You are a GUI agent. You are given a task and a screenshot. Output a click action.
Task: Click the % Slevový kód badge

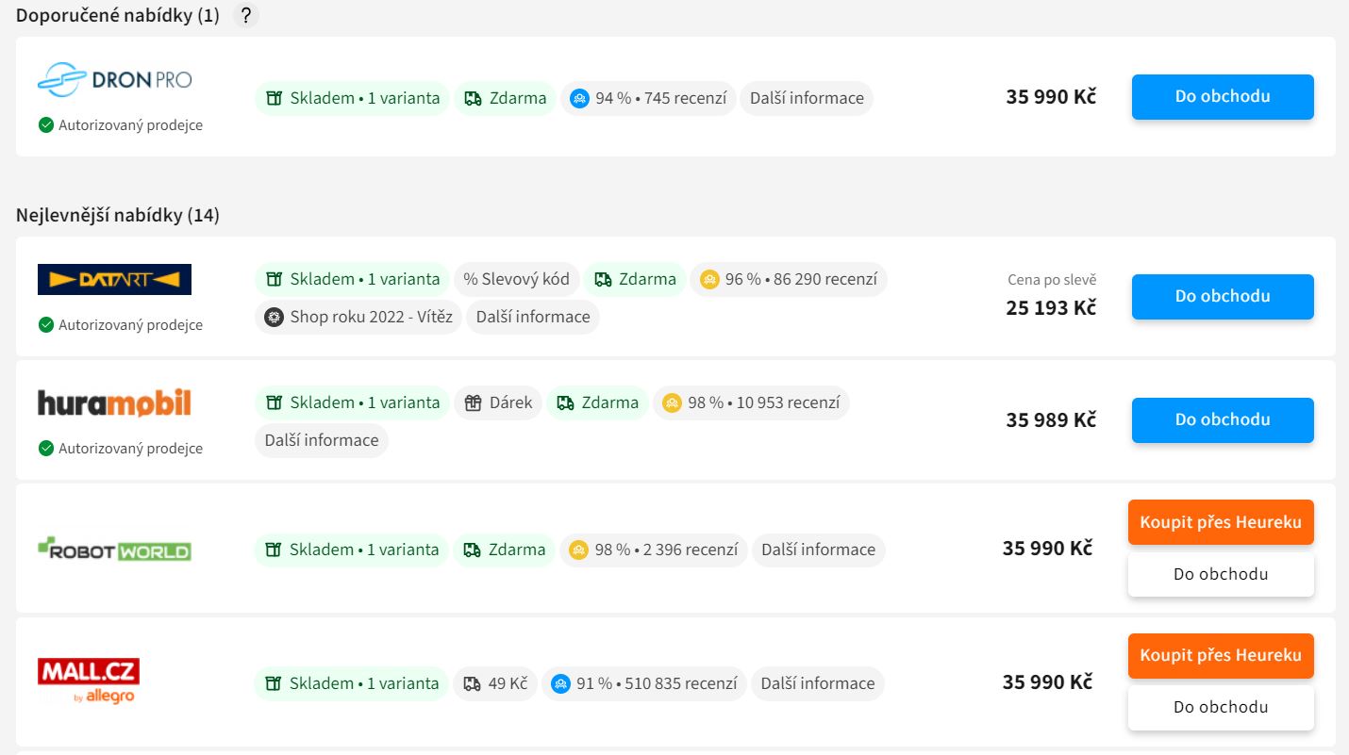pyautogui.click(x=516, y=279)
